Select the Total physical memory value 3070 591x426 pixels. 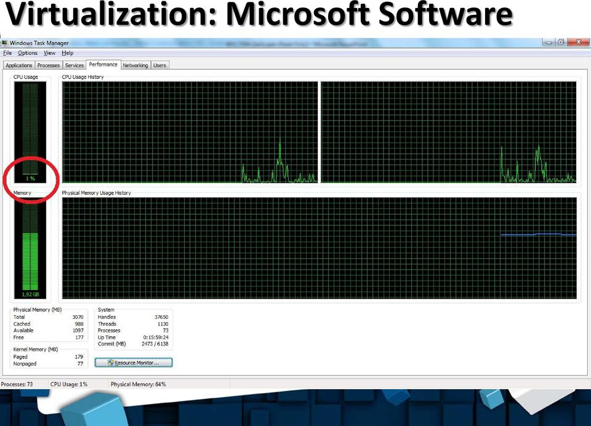78,317
